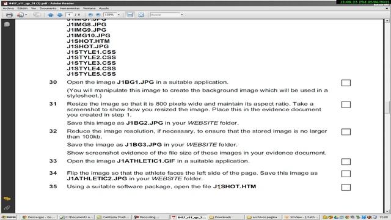Tick the checkbox for step 30

[346, 83]
